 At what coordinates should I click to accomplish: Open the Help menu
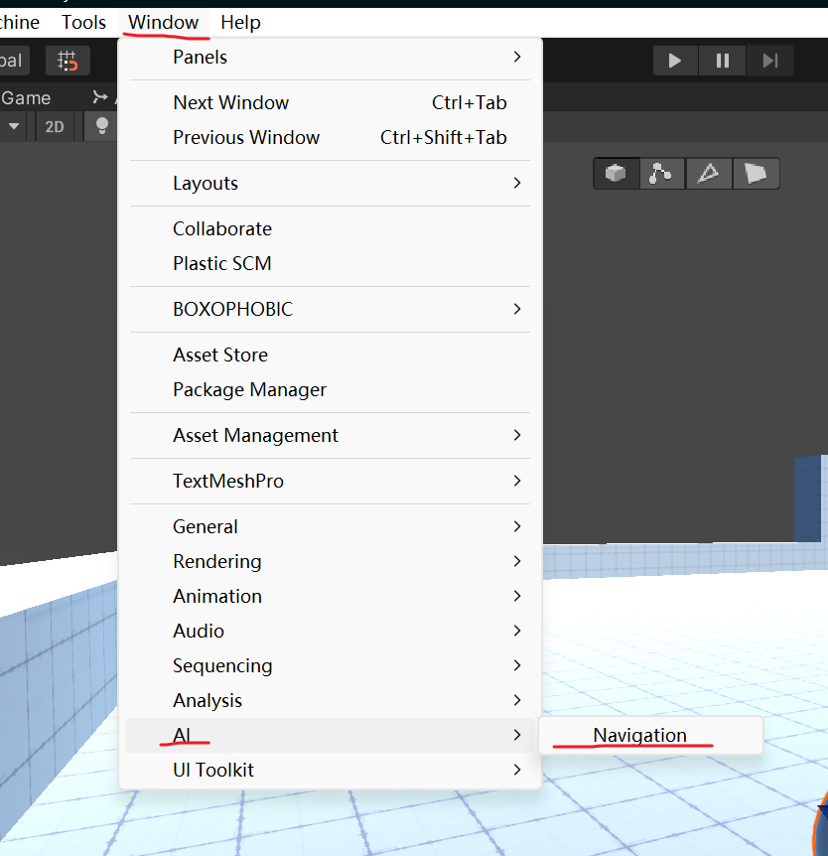click(x=240, y=22)
